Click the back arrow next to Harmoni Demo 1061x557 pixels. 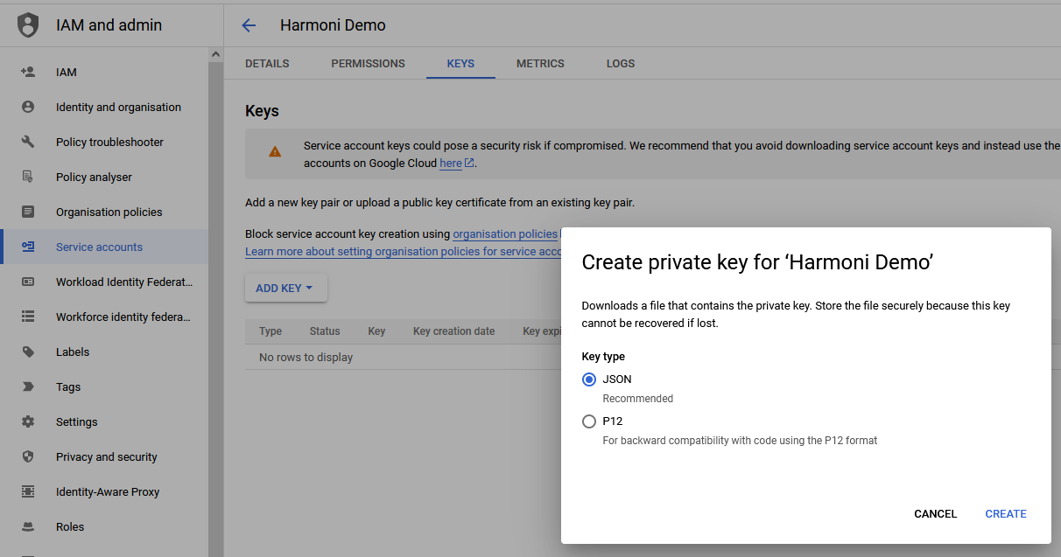[248, 25]
